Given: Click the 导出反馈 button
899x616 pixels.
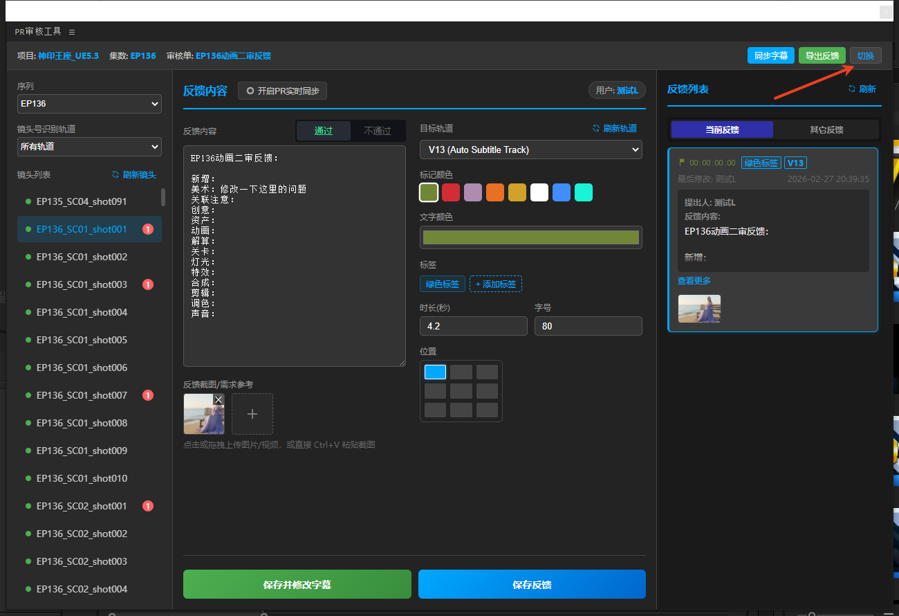Looking at the screenshot, I should [822, 55].
